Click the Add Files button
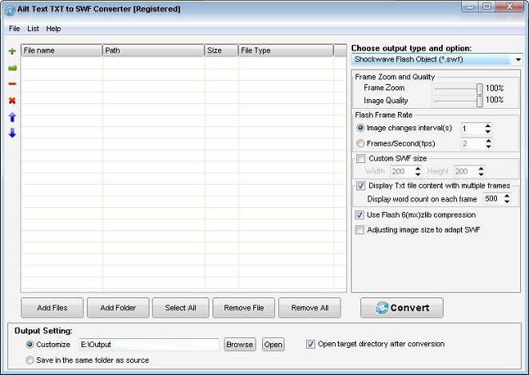Screen dimensions: 529x375 [x=52, y=308]
